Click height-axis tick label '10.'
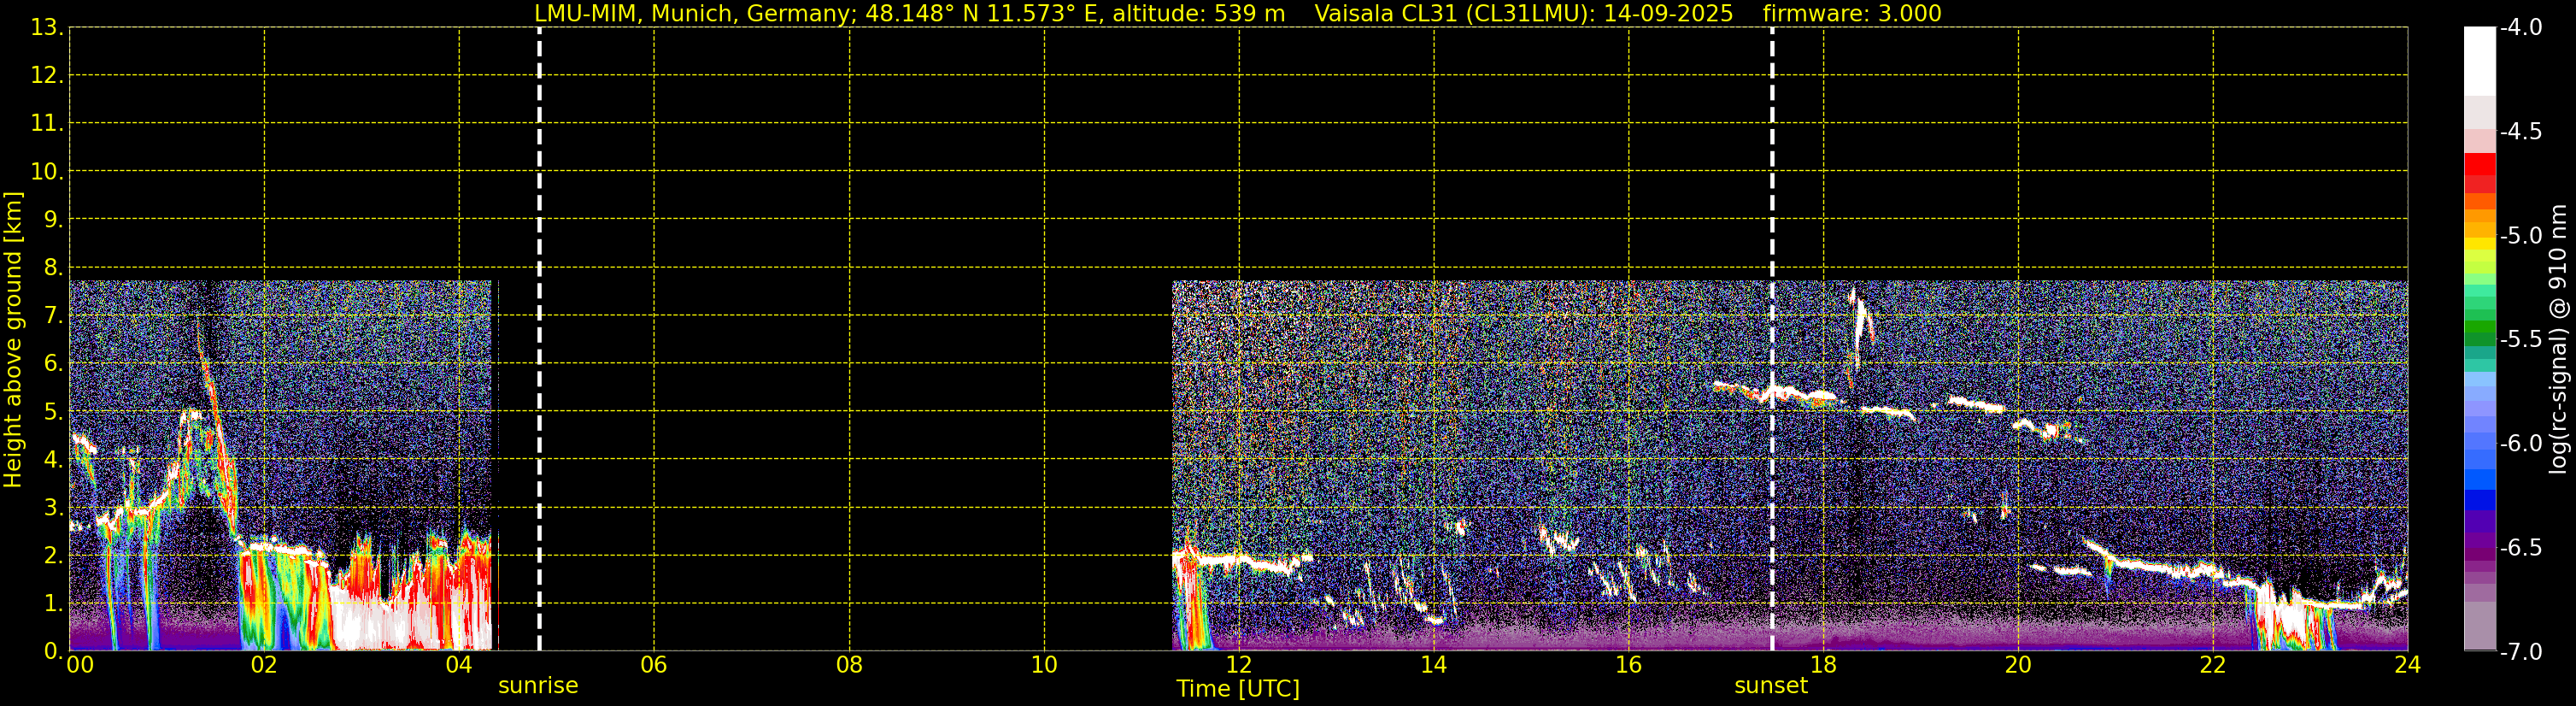Screen dimensions: 2576x706 46,172
